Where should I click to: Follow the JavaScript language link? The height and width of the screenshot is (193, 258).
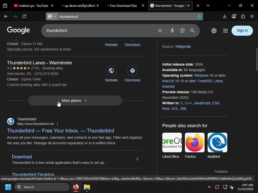(202, 103)
